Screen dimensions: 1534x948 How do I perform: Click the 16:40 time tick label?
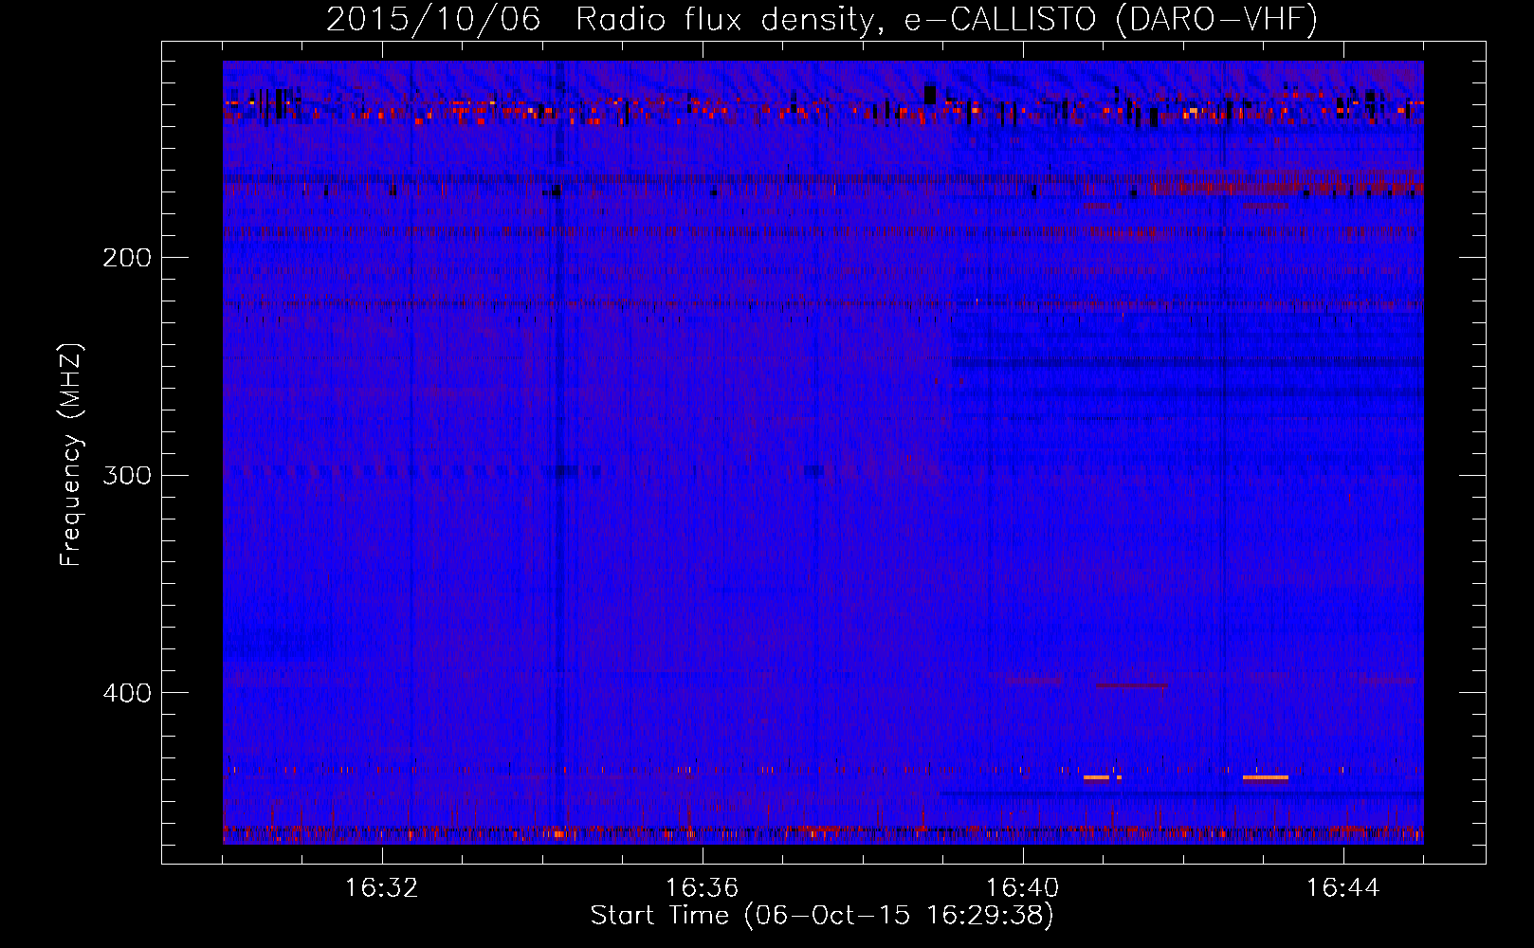click(1022, 888)
